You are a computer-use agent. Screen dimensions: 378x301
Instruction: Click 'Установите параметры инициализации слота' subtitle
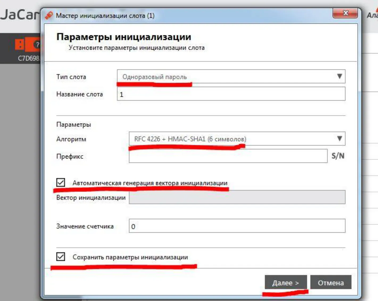137,48
